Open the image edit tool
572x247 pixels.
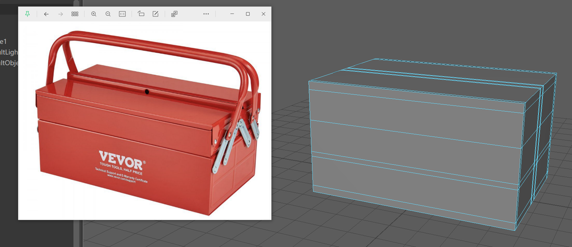(155, 14)
